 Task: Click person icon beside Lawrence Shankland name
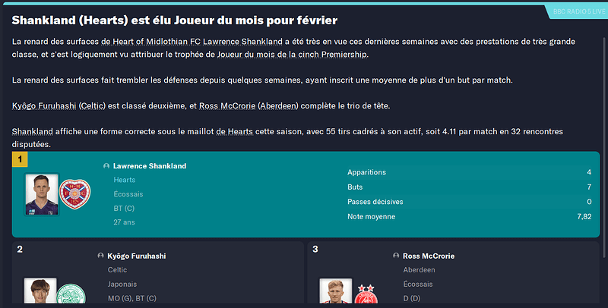(106, 166)
